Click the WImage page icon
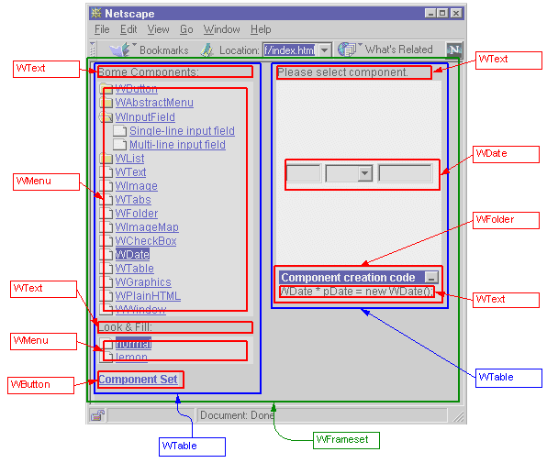The height and width of the screenshot is (463, 547). click(106, 186)
